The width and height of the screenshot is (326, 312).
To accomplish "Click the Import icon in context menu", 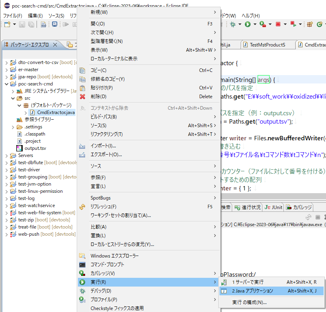I will tap(82, 146).
